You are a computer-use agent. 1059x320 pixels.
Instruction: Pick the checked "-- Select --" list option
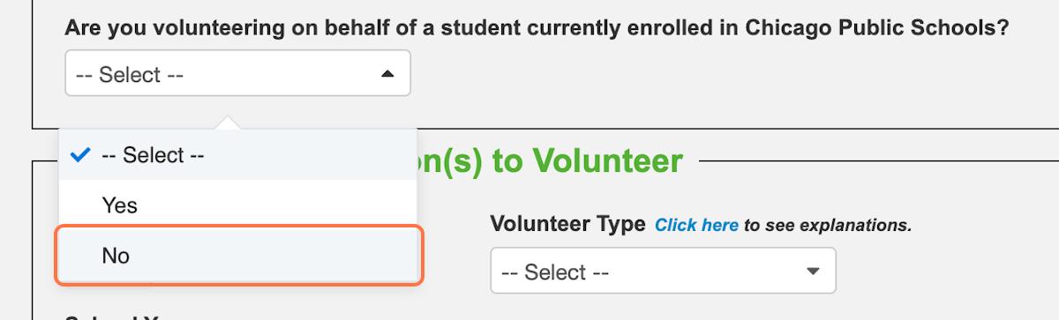[x=238, y=155]
